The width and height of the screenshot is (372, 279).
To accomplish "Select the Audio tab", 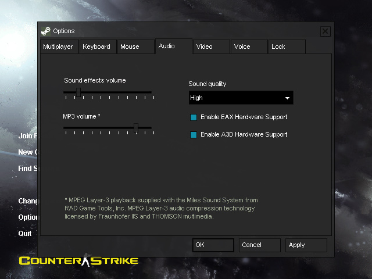I will [167, 46].
